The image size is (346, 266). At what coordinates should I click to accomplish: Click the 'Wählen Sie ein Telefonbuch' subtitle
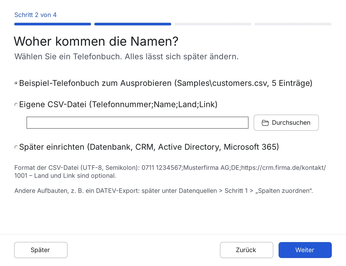click(x=127, y=56)
